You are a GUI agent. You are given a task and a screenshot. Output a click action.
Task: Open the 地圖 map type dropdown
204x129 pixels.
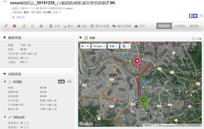(x=113, y=46)
